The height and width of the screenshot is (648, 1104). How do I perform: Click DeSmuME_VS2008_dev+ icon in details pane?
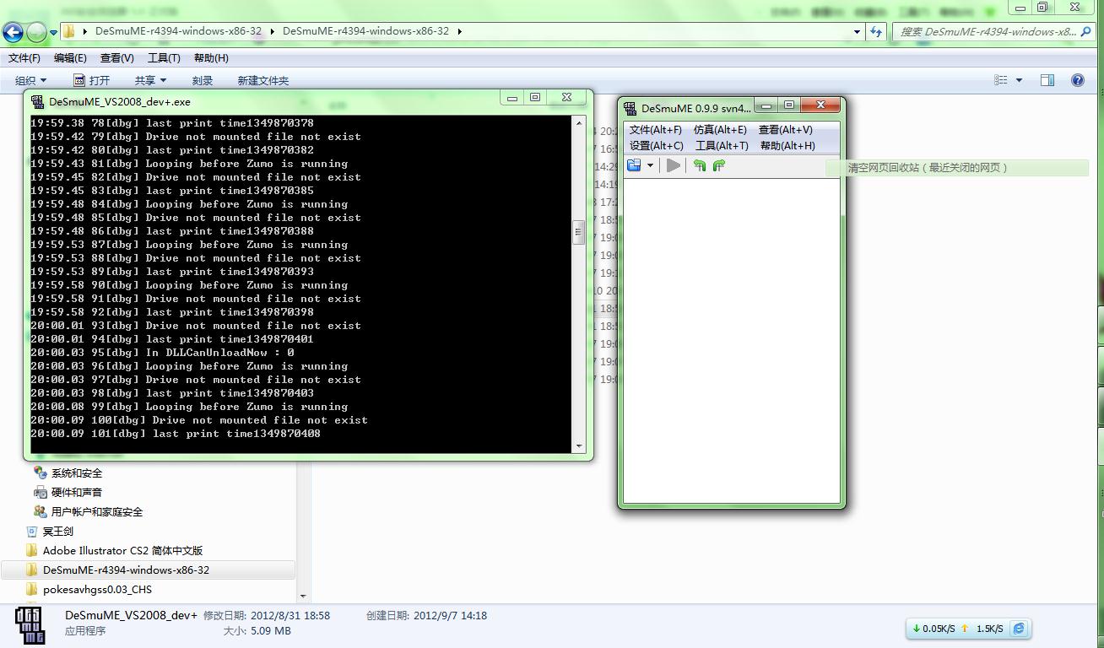[30, 625]
